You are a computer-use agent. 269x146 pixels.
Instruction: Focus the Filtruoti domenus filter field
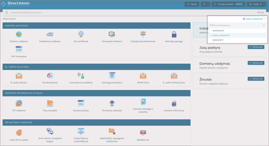coord(237,25)
